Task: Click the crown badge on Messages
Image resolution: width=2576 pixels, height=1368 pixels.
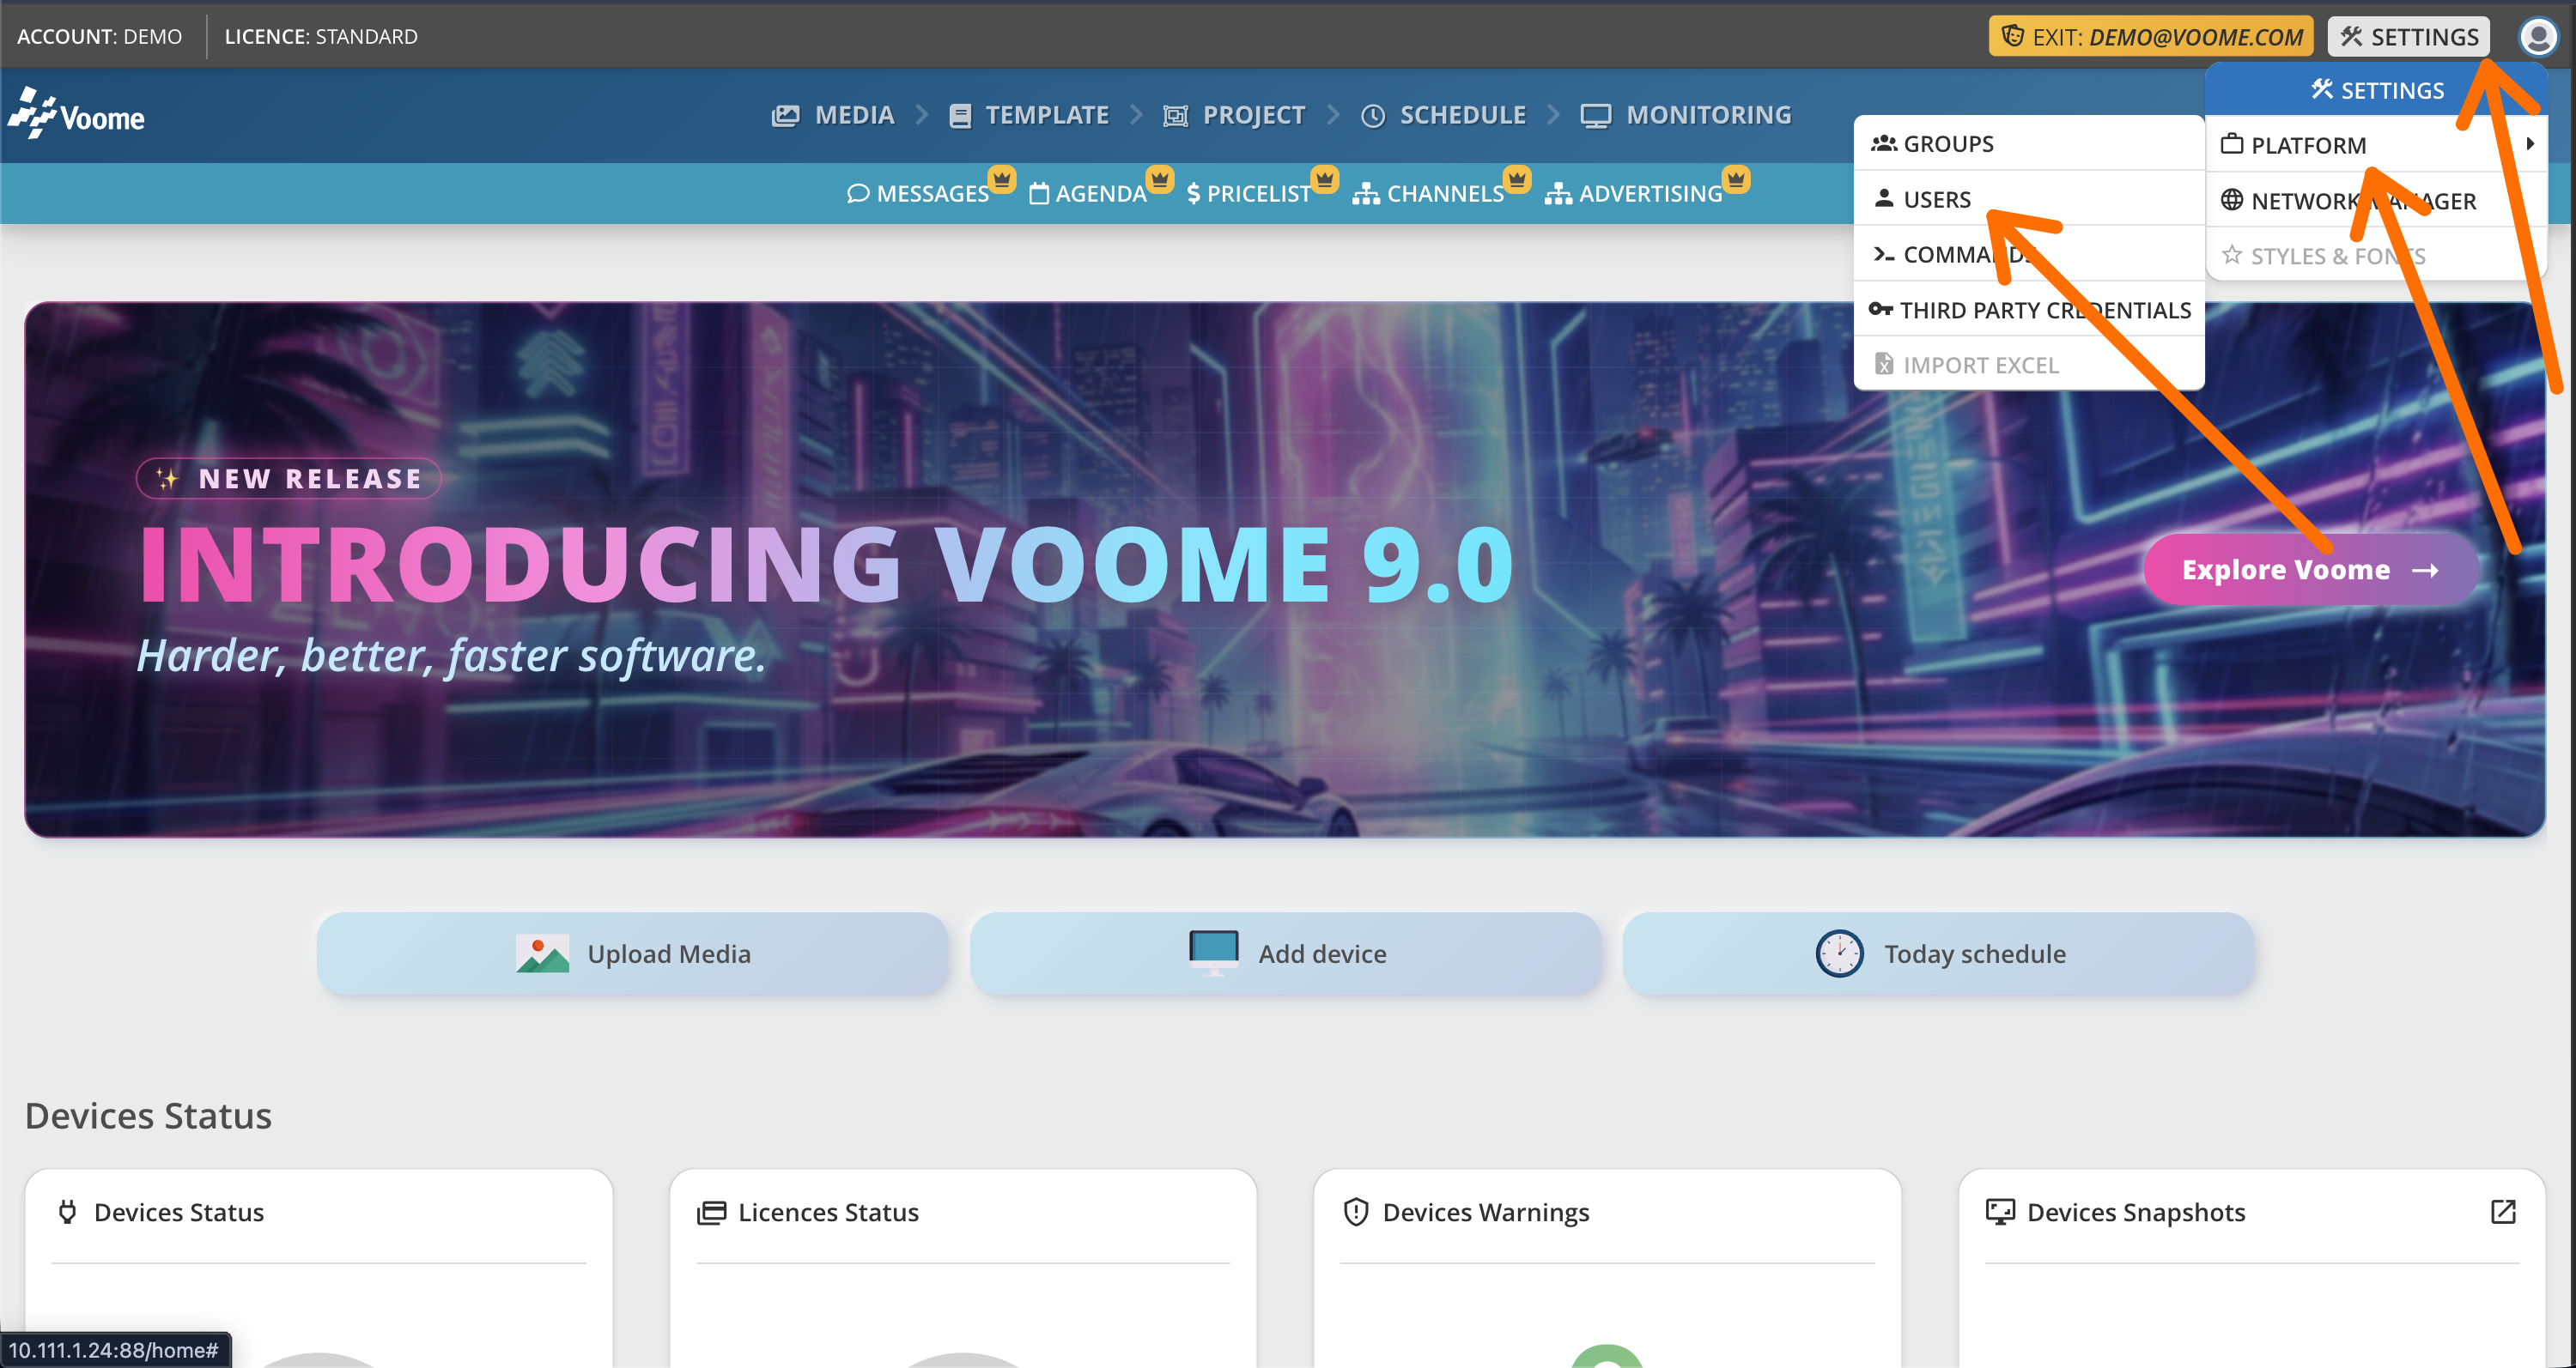Action: [x=1002, y=179]
